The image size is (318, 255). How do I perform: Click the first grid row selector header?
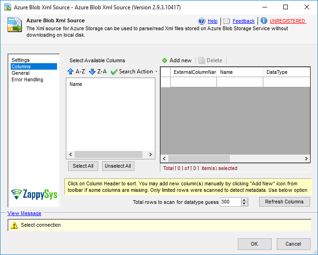coord(165,82)
